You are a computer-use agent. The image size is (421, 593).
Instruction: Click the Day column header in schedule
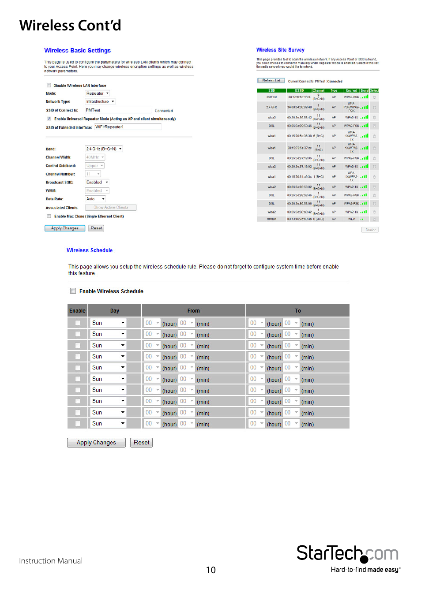[x=115, y=311]
